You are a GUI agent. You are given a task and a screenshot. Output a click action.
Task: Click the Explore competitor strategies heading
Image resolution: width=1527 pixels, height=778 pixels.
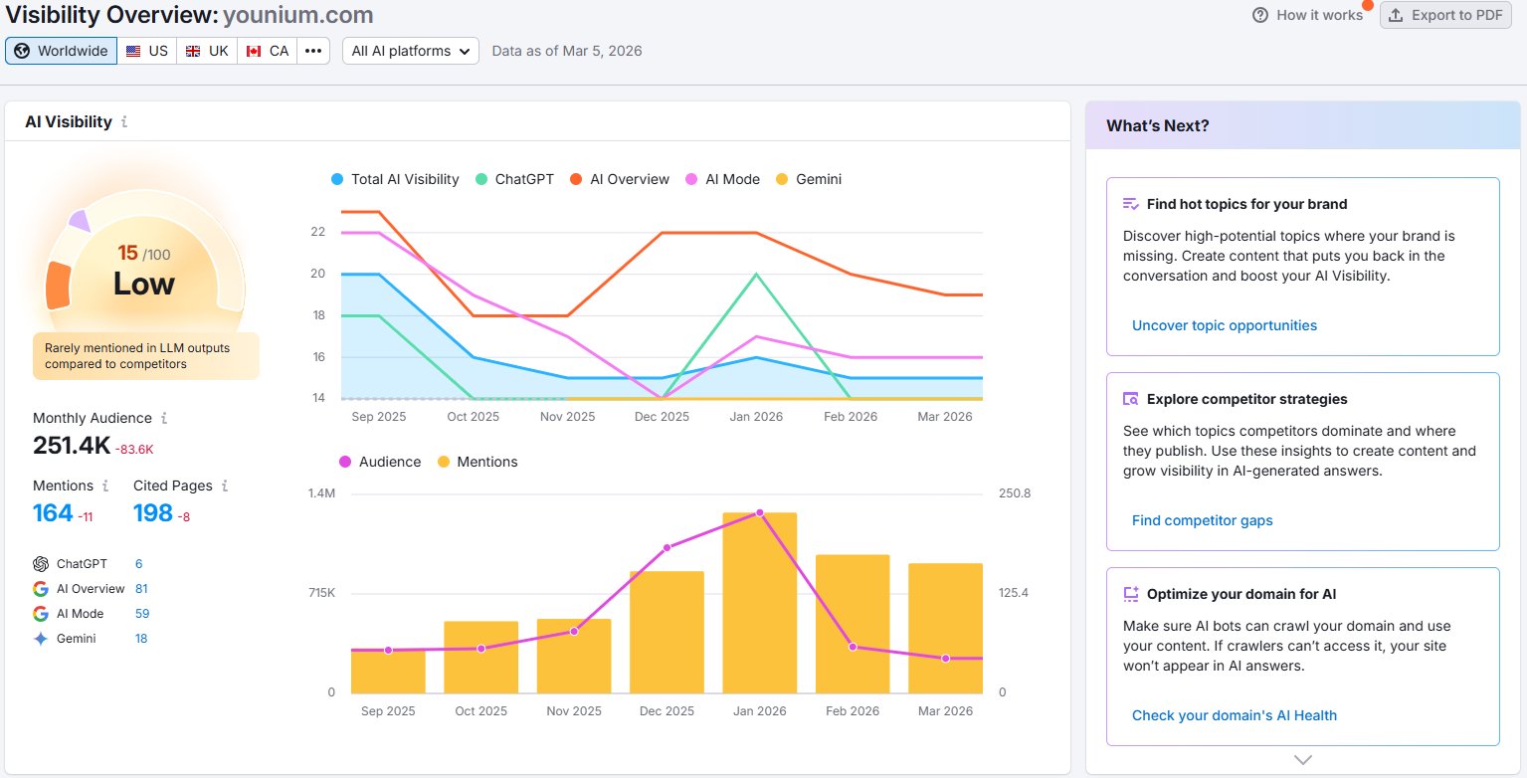(1246, 399)
